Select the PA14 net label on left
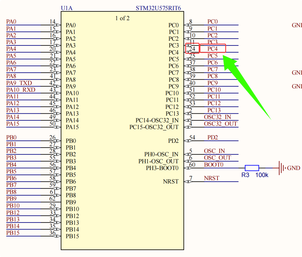302x257 pixels. coord(13,117)
